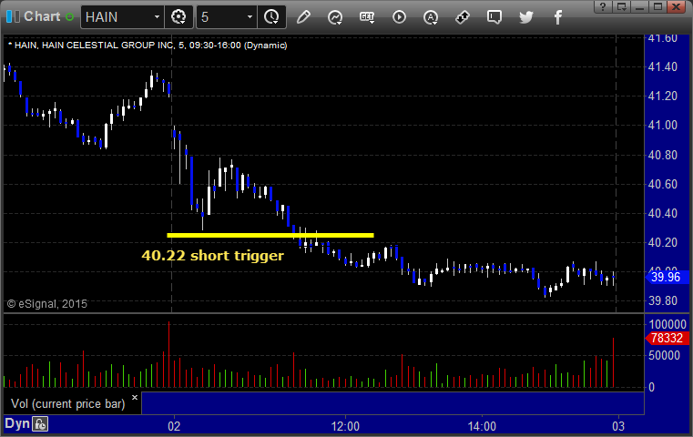This screenshot has height=437, width=693.
Task: Share chart via Facebook icon
Action: [x=557, y=17]
